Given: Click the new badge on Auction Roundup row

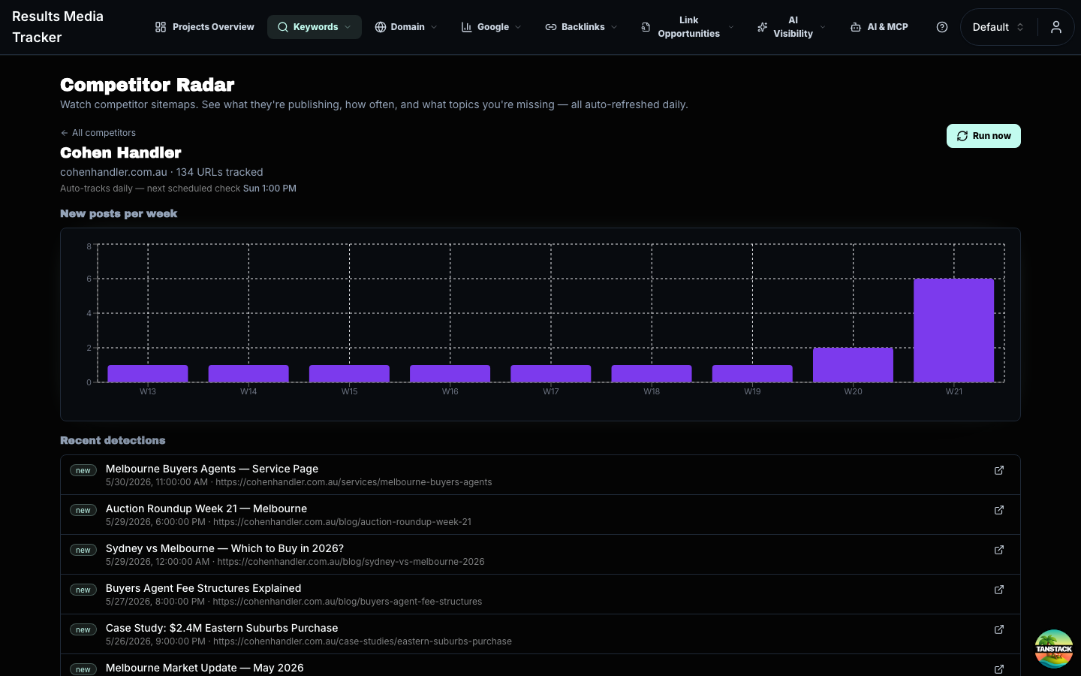Looking at the screenshot, I should [83, 510].
